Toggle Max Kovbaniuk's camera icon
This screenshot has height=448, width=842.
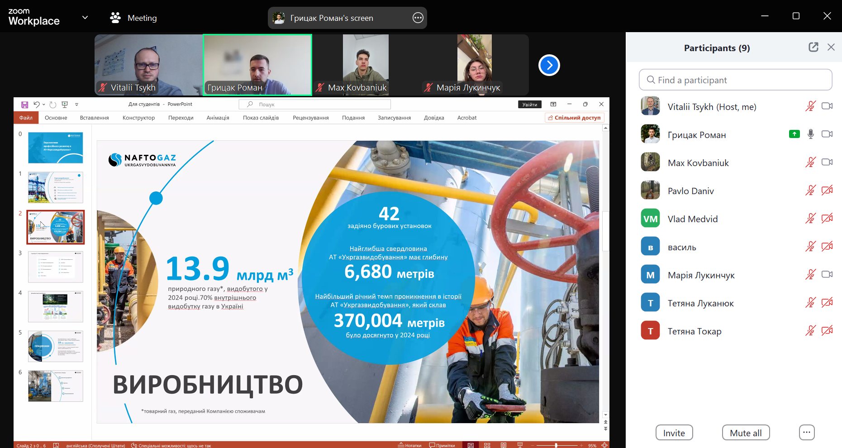coord(827,162)
